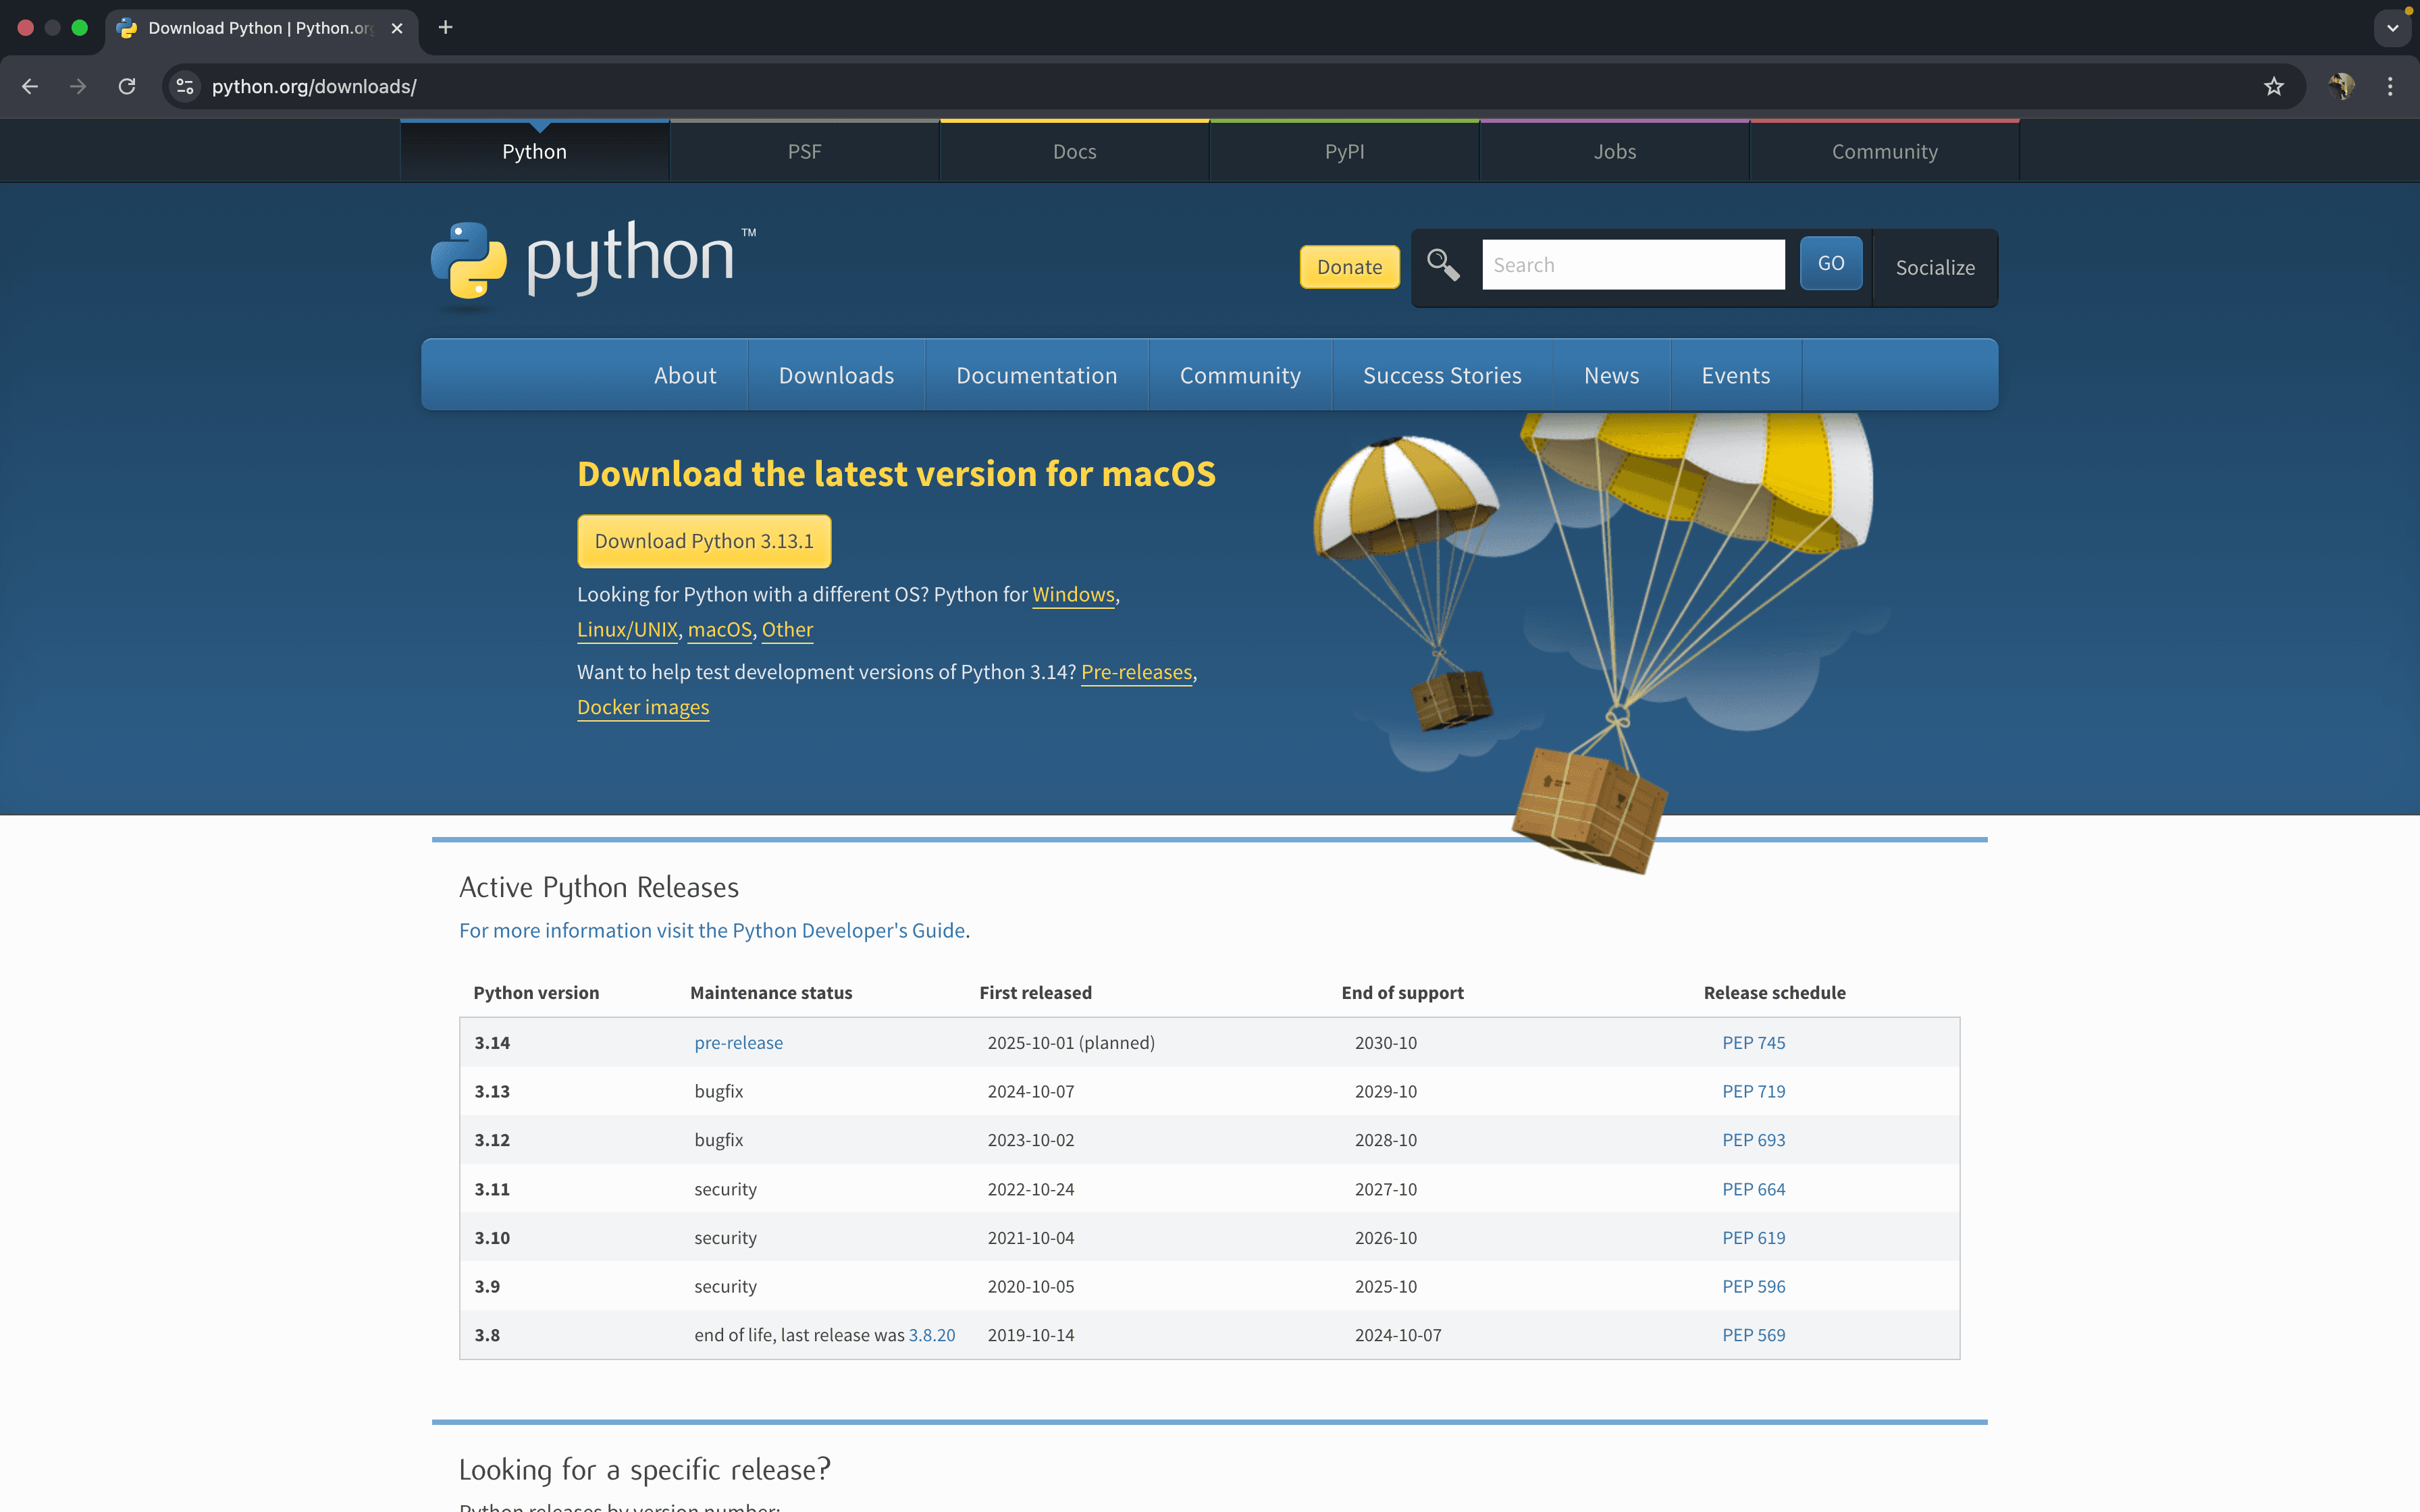Click the Release schedule column header
The image size is (2420, 1512).
1775,992
